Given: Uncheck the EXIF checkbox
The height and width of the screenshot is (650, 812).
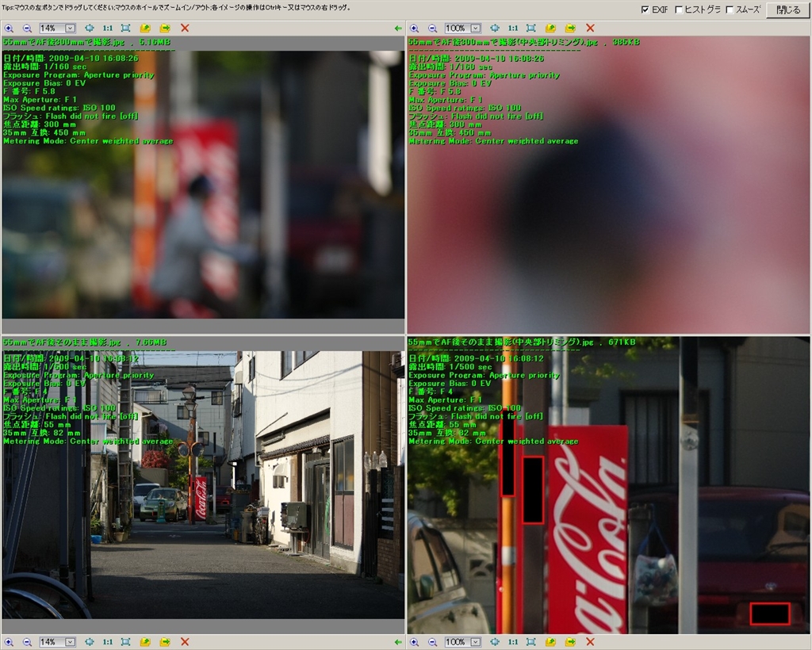Looking at the screenshot, I should tap(645, 10).
